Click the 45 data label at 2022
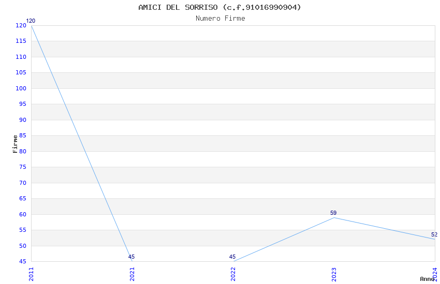Image resolution: width=440 pixels, height=284 pixels. pyautogui.click(x=232, y=257)
